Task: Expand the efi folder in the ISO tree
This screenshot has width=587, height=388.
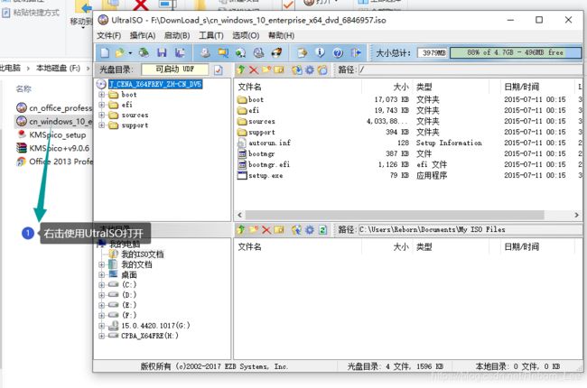Action: tap(101, 105)
